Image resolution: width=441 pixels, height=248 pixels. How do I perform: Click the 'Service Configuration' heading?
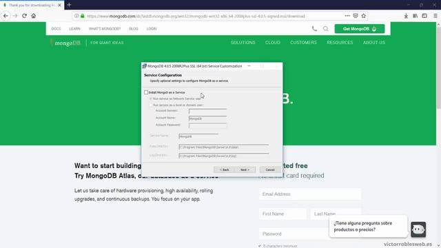163,75
